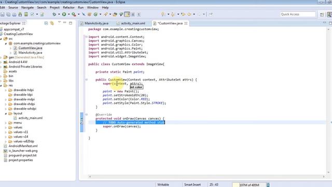Click the Debug bug icon
Image resolution: width=332 pixels, height=187 pixels.
coord(54,15)
